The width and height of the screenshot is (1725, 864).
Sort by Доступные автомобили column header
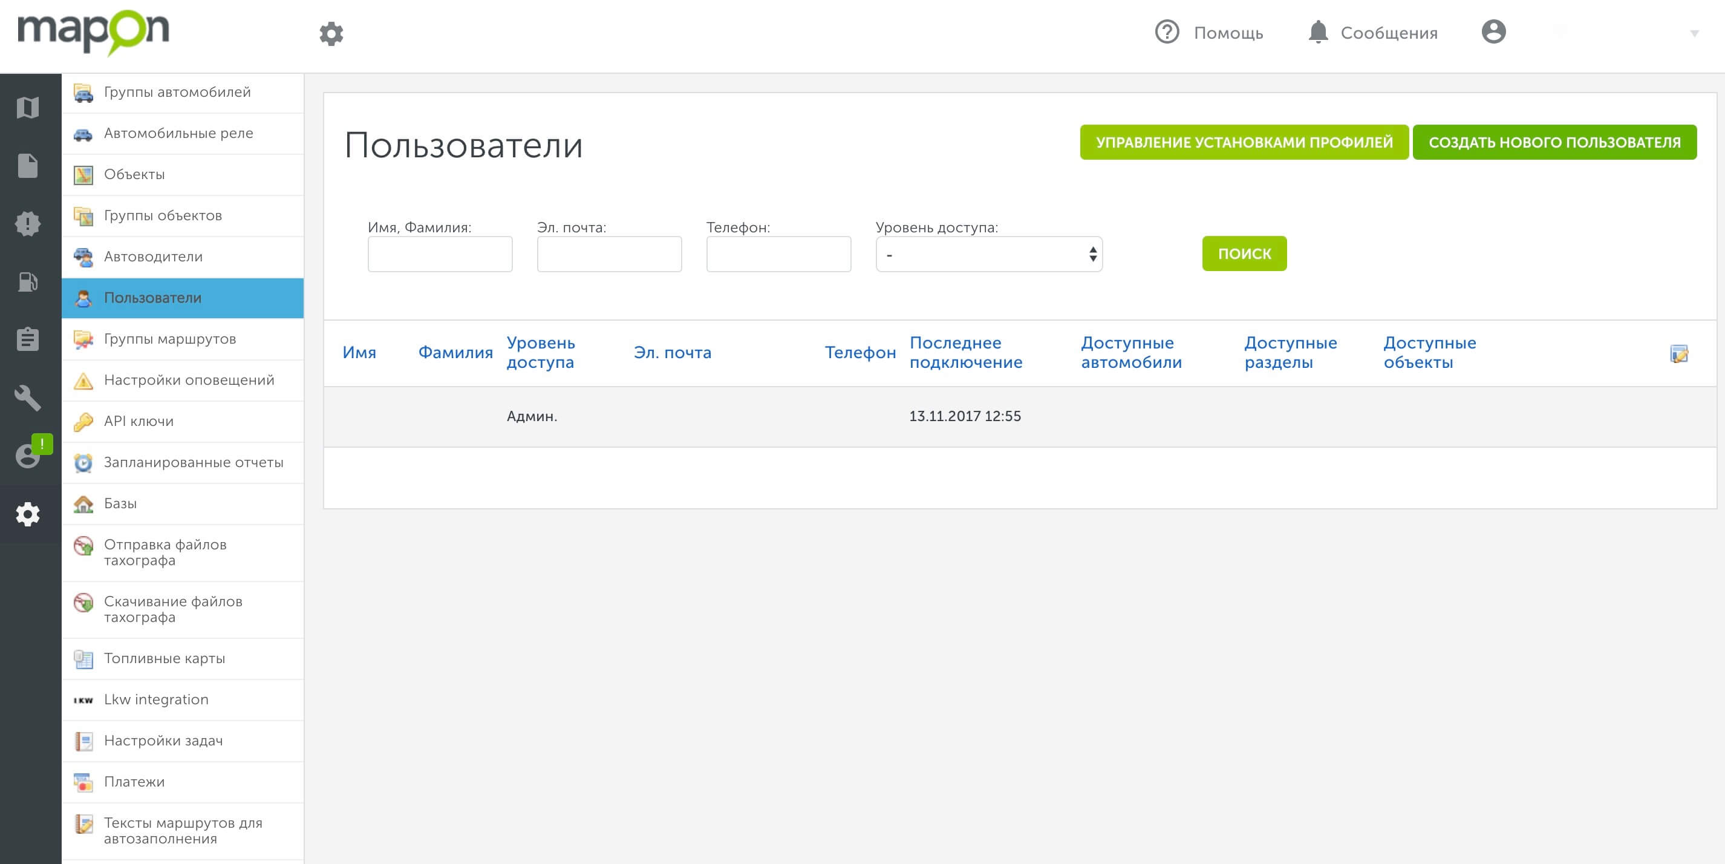[1131, 352]
